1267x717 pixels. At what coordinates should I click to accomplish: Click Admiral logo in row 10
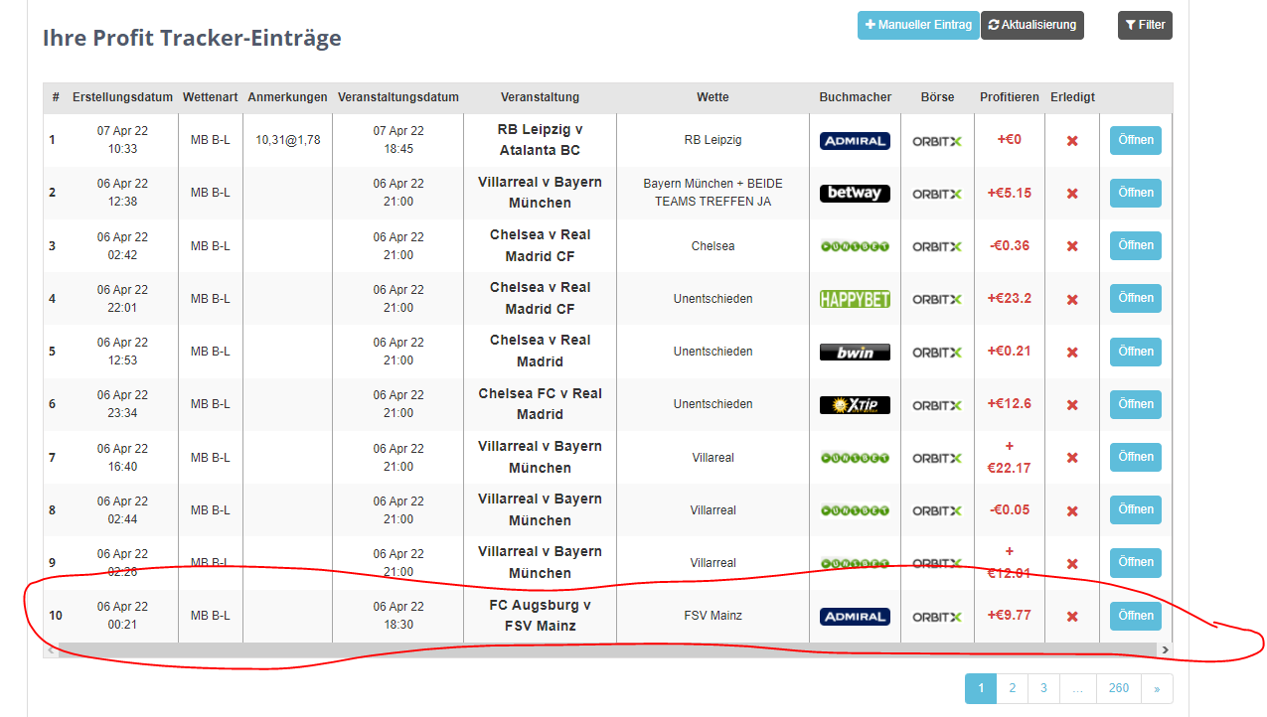[855, 617]
